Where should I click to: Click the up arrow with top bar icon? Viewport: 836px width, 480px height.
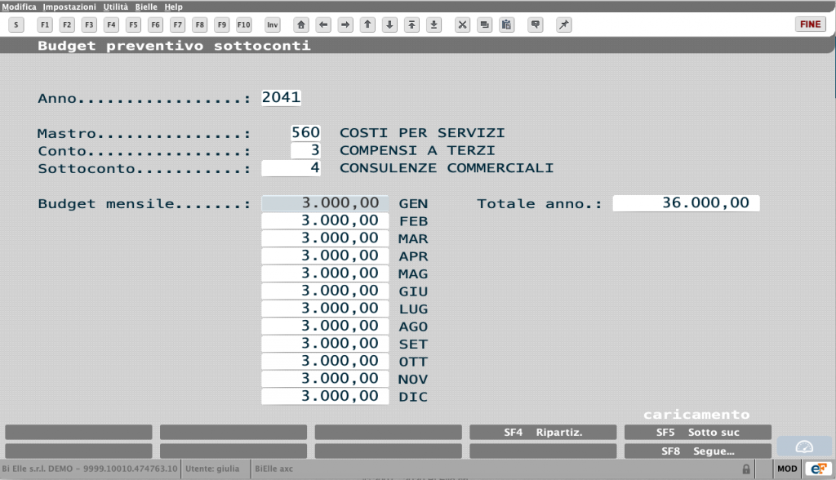411,24
